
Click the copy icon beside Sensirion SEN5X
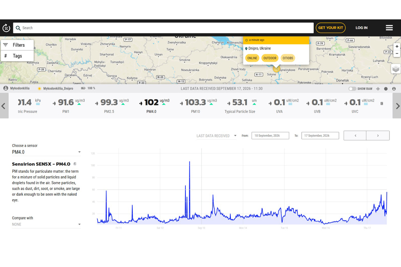[x=75, y=164]
